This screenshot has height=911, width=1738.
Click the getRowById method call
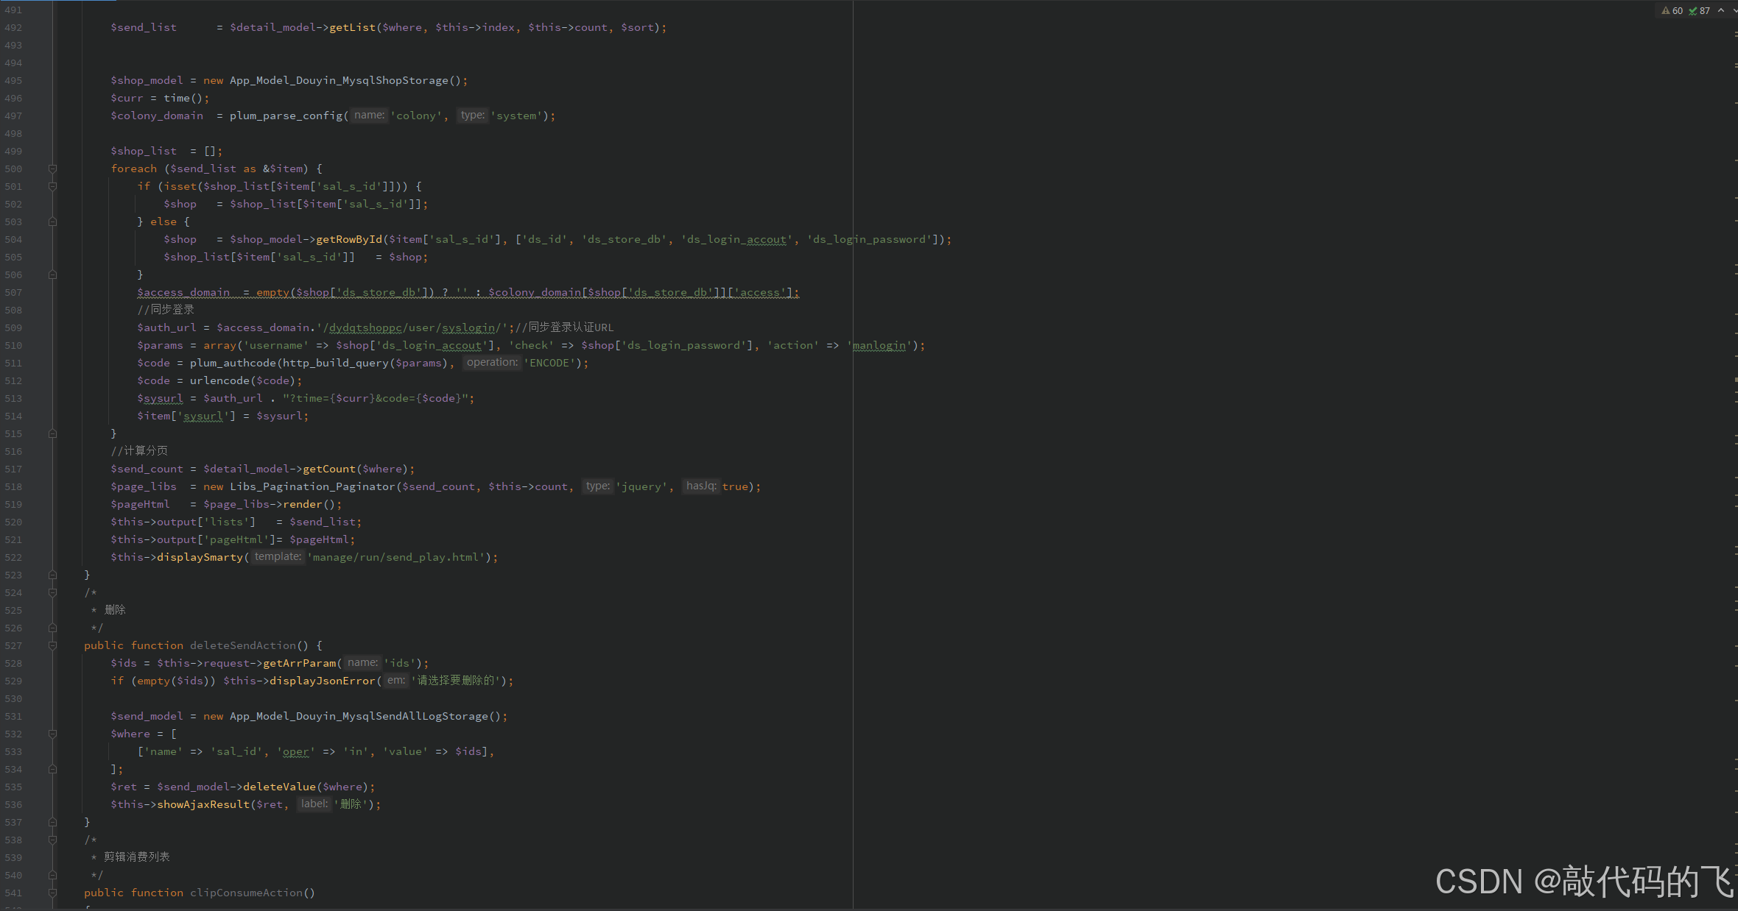pyautogui.click(x=349, y=239)
